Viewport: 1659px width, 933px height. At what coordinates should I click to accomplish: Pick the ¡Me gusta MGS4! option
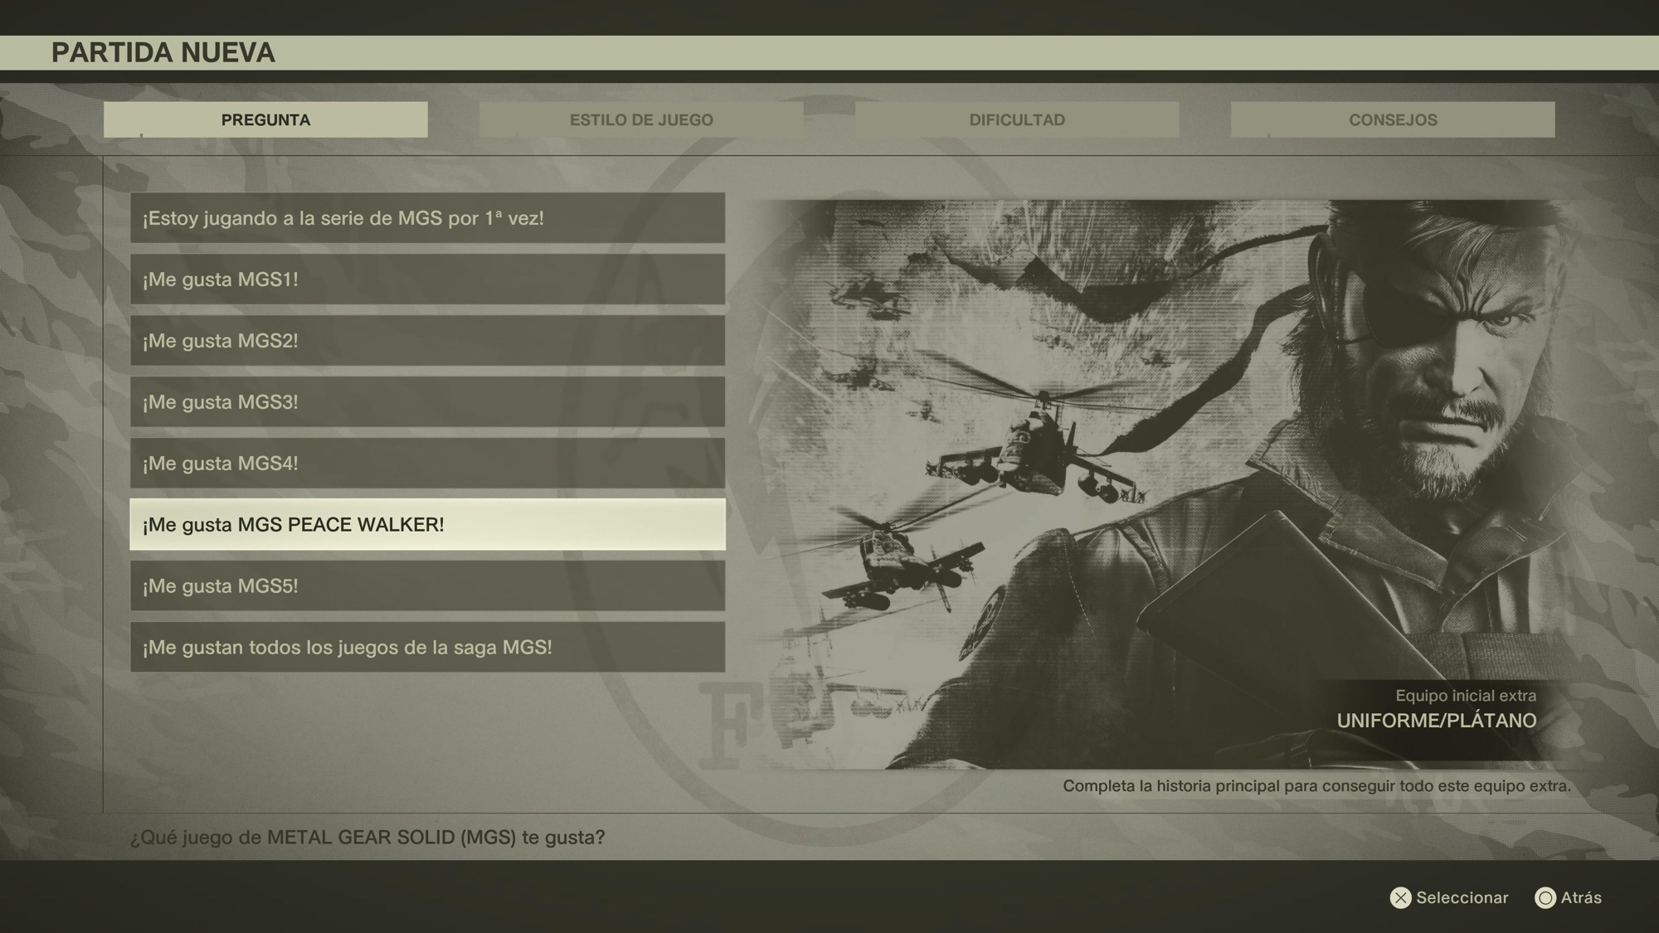click(x=427, y=464)
